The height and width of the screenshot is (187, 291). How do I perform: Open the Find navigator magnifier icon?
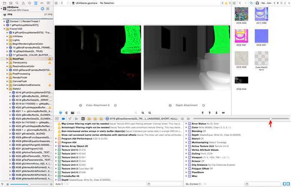tap(17, 3)
